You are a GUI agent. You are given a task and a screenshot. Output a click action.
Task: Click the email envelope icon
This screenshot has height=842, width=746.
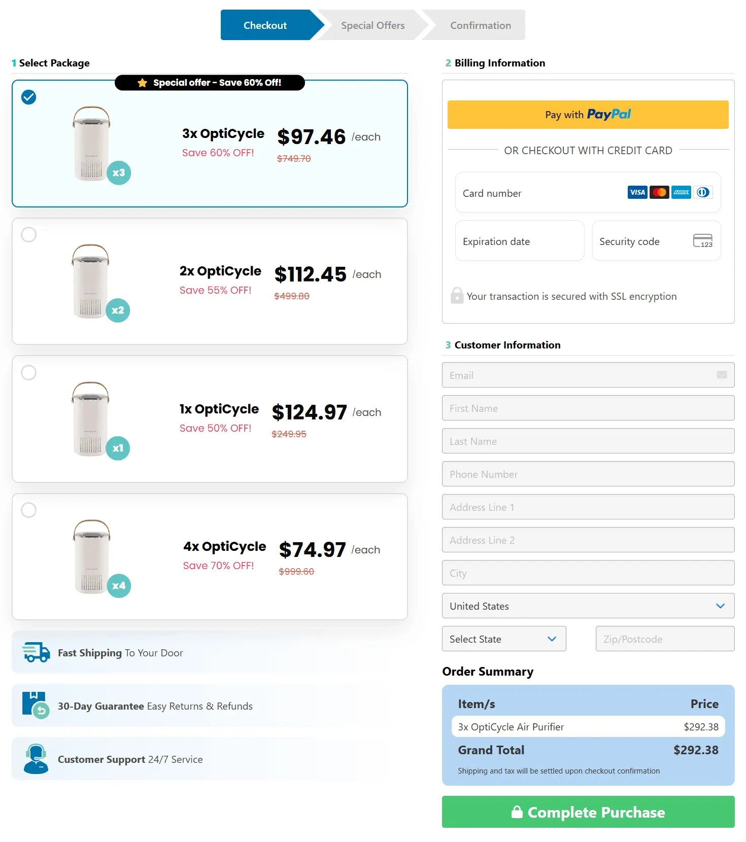point(723,375)
